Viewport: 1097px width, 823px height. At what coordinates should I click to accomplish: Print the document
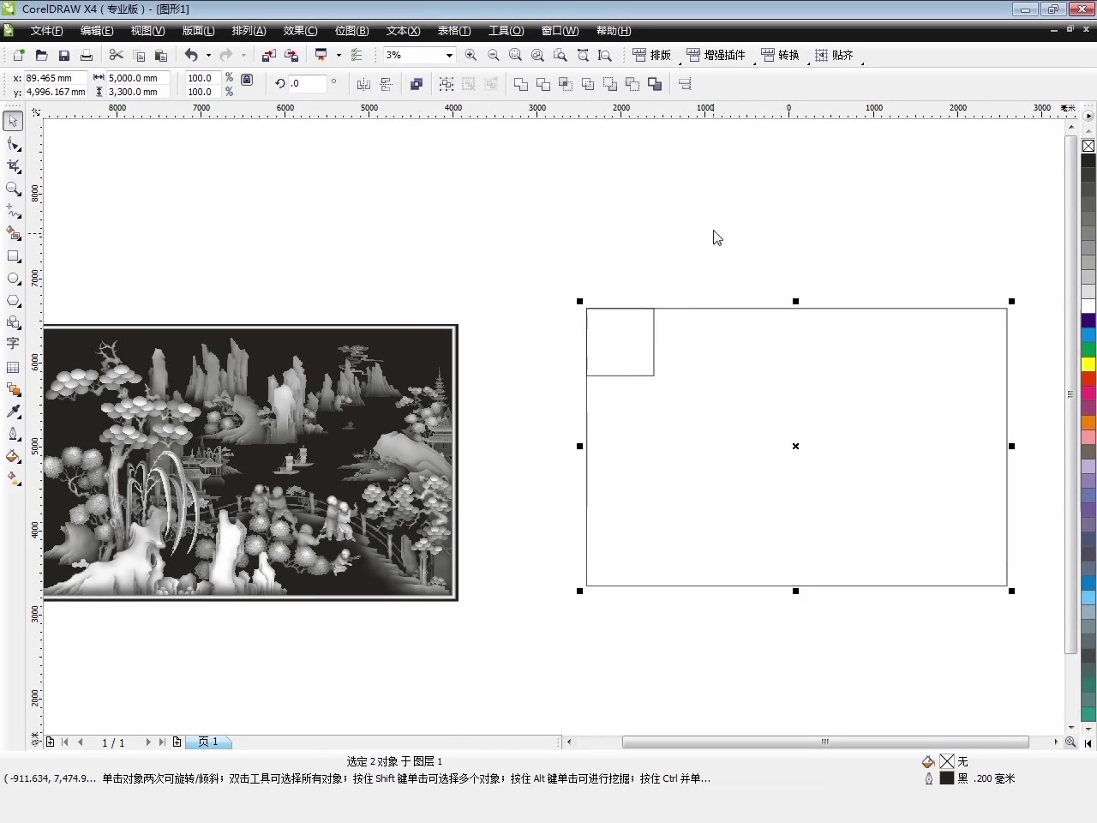[86, 55]
